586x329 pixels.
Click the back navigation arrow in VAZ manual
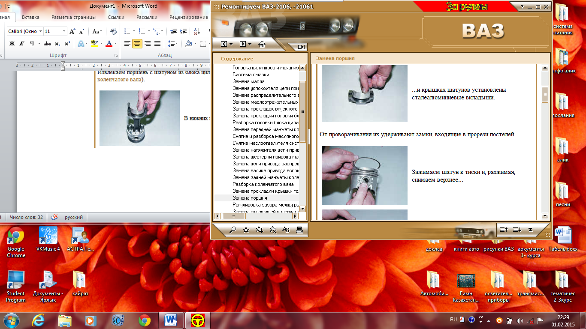[x=224, y=44]
